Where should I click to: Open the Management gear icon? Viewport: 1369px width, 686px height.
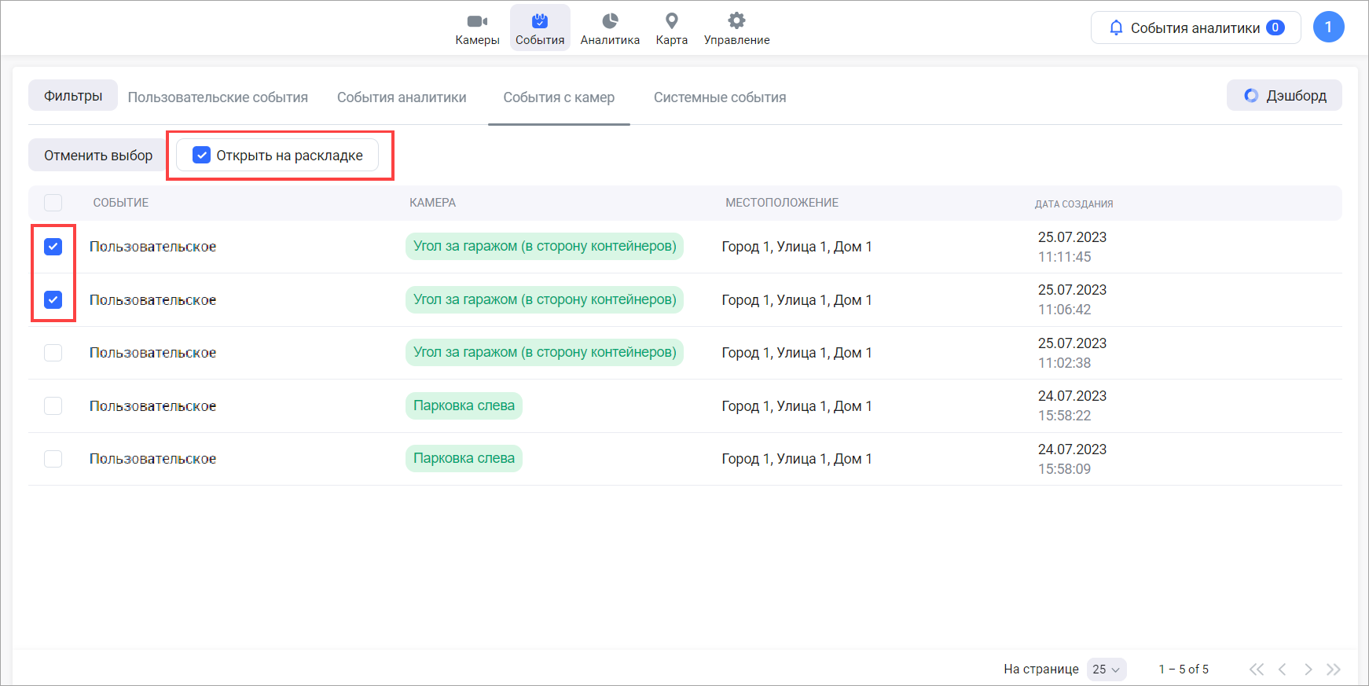(x=736, y=21)
